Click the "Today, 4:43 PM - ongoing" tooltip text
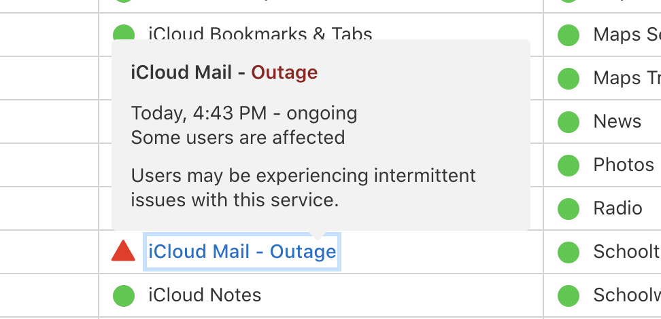Viewport: 661px width, 319px height. (243, 113)
